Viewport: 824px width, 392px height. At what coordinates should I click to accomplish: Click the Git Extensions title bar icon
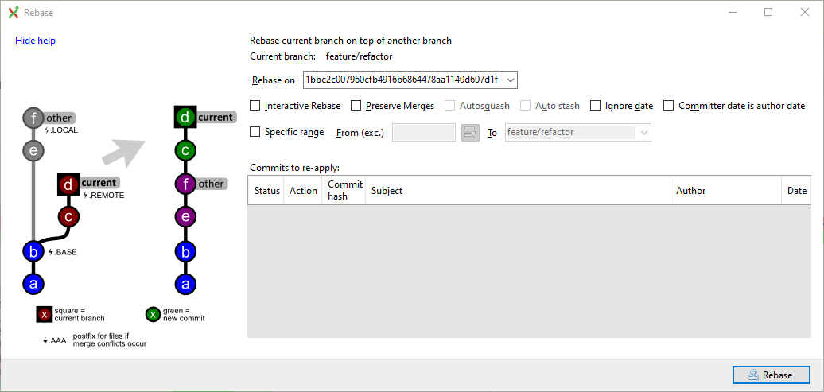(14, 12)
